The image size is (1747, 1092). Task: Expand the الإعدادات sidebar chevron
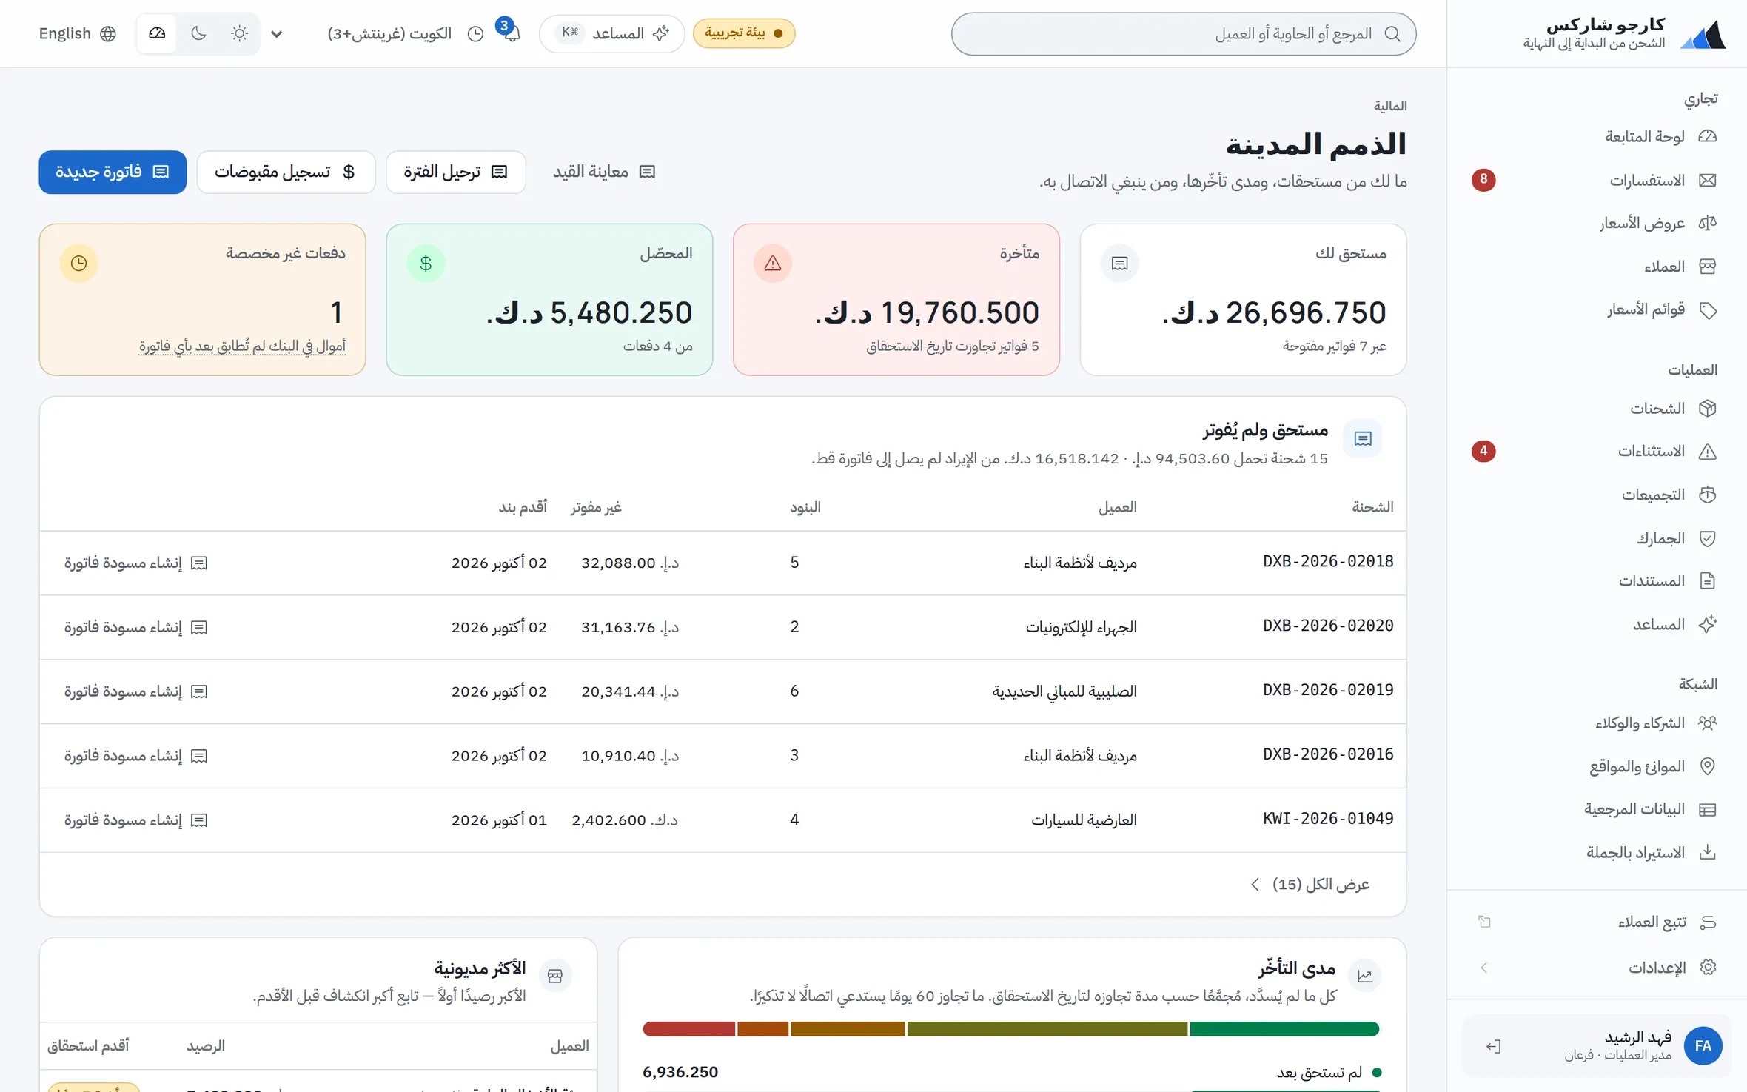pyautogui.click(x=1484, y=968)
